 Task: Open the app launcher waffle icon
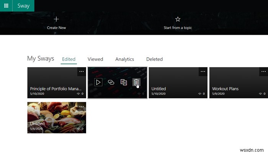tap(6, 6)
